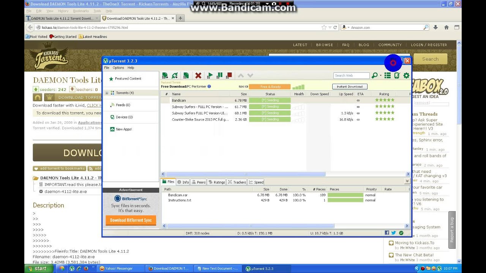This screenshot has height=273, width=486.
Task: Switch to the Info tab
Action: (183, 182)
